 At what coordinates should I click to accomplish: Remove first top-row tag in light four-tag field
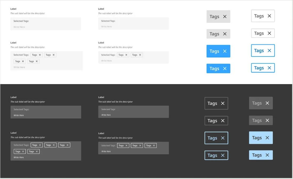pos(40,55)
